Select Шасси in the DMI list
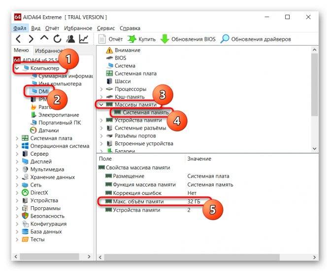The image size is (330, 272). point(119,81)
